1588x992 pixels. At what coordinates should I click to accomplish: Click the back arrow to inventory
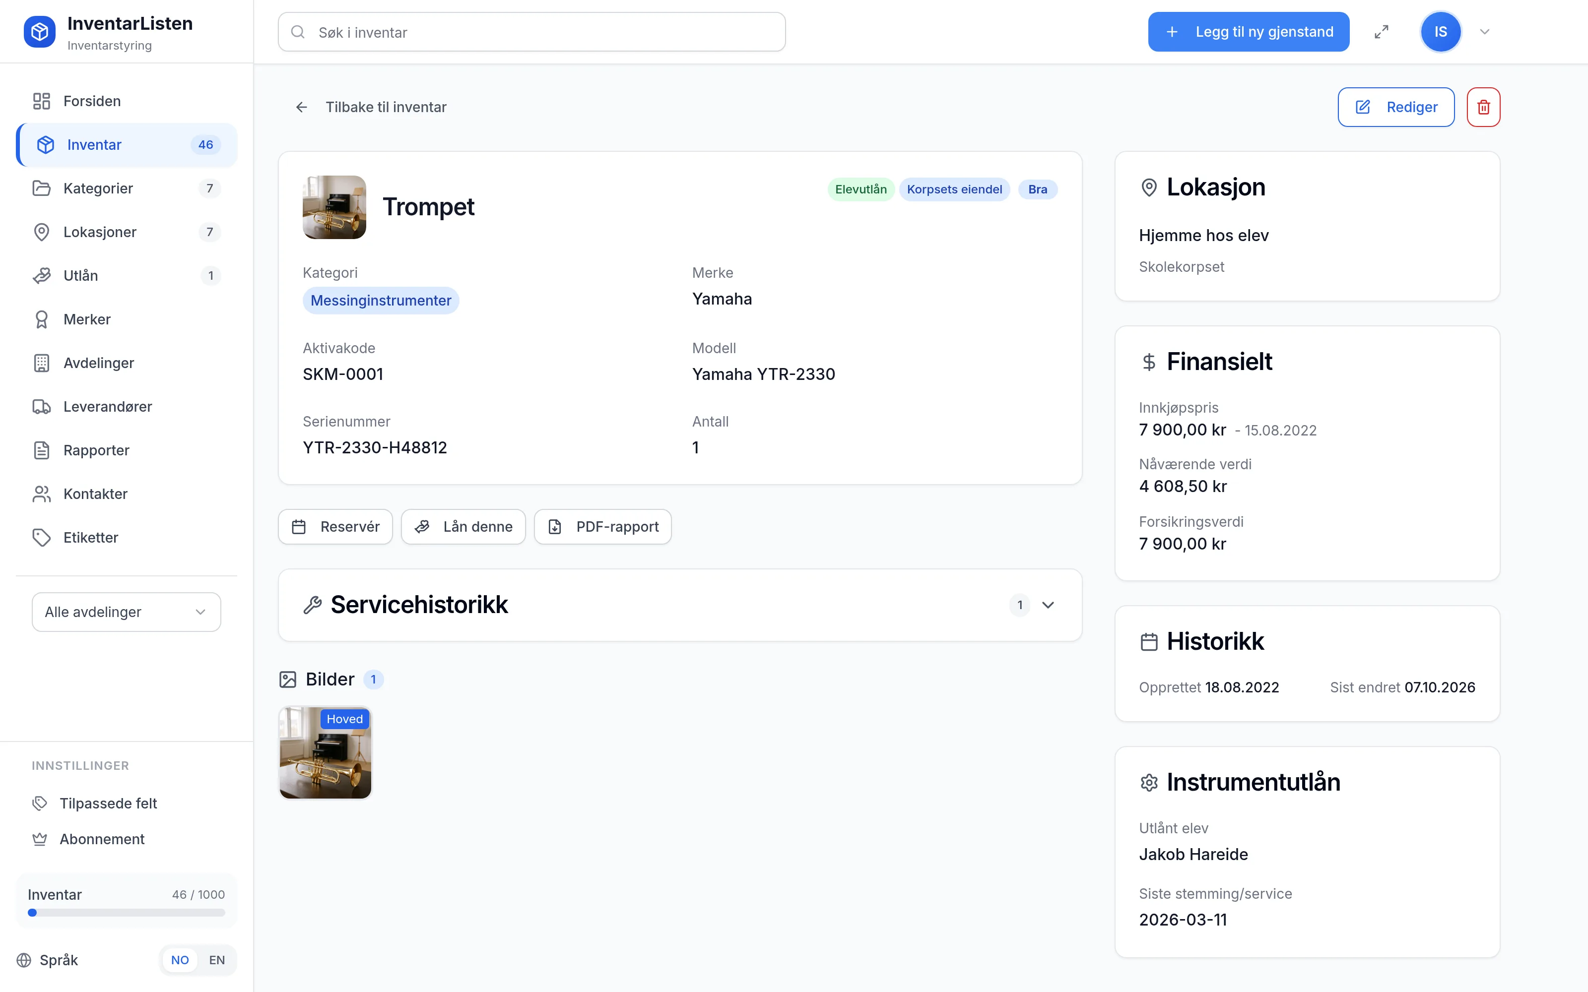click(301, 107)
